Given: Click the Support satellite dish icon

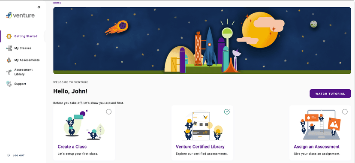Looking at the screenshot, I should [9, 84].
